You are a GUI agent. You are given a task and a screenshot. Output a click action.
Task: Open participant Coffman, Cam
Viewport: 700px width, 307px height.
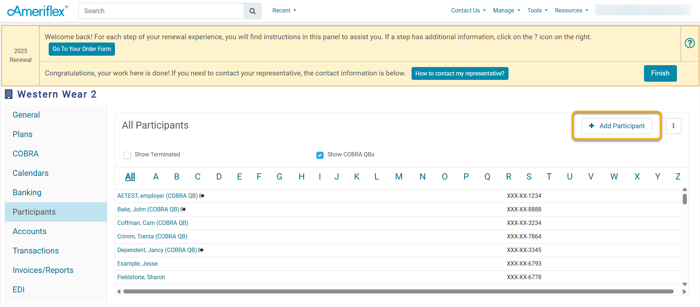coord(153,223)
